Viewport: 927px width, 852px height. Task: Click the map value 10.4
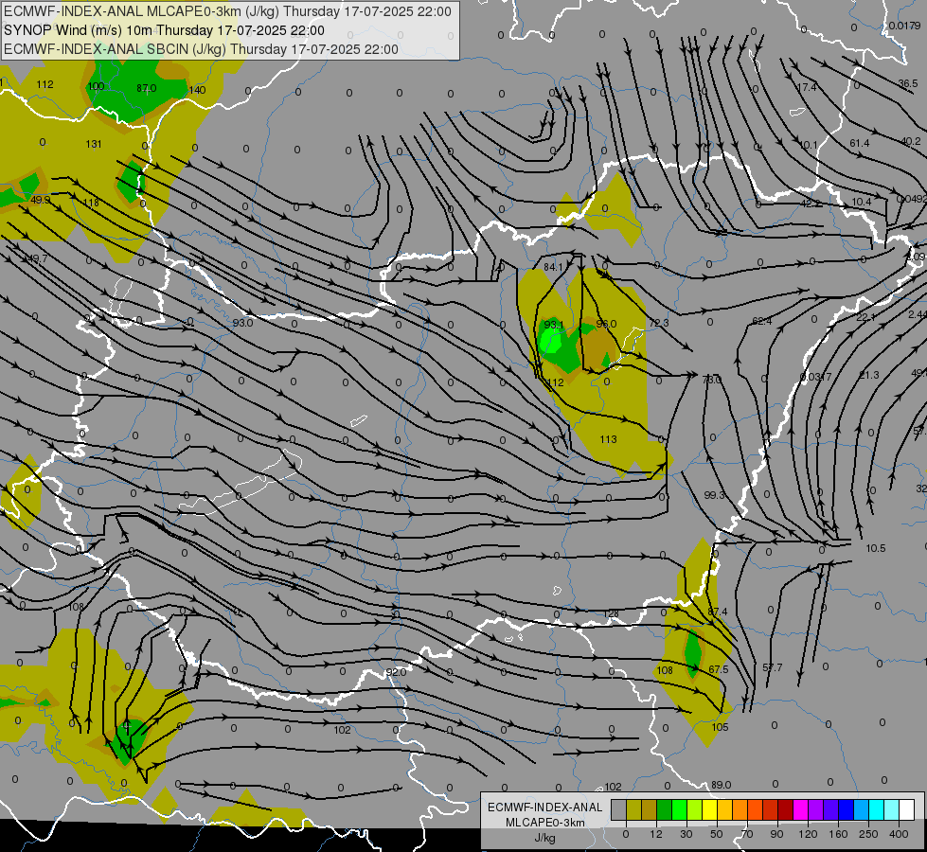click(x=862, y=202)
